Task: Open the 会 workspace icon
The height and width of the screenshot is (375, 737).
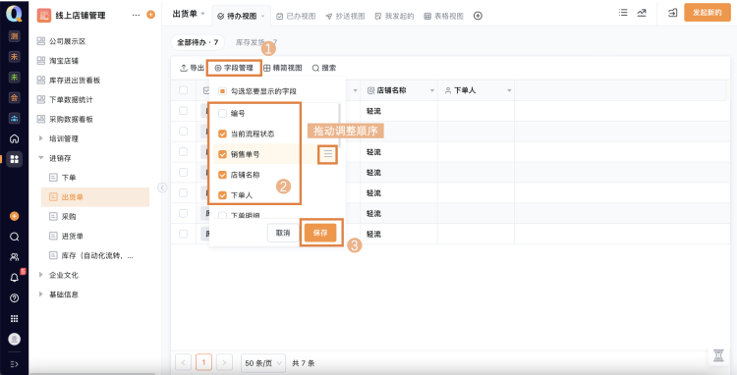Action: [15, 98]
